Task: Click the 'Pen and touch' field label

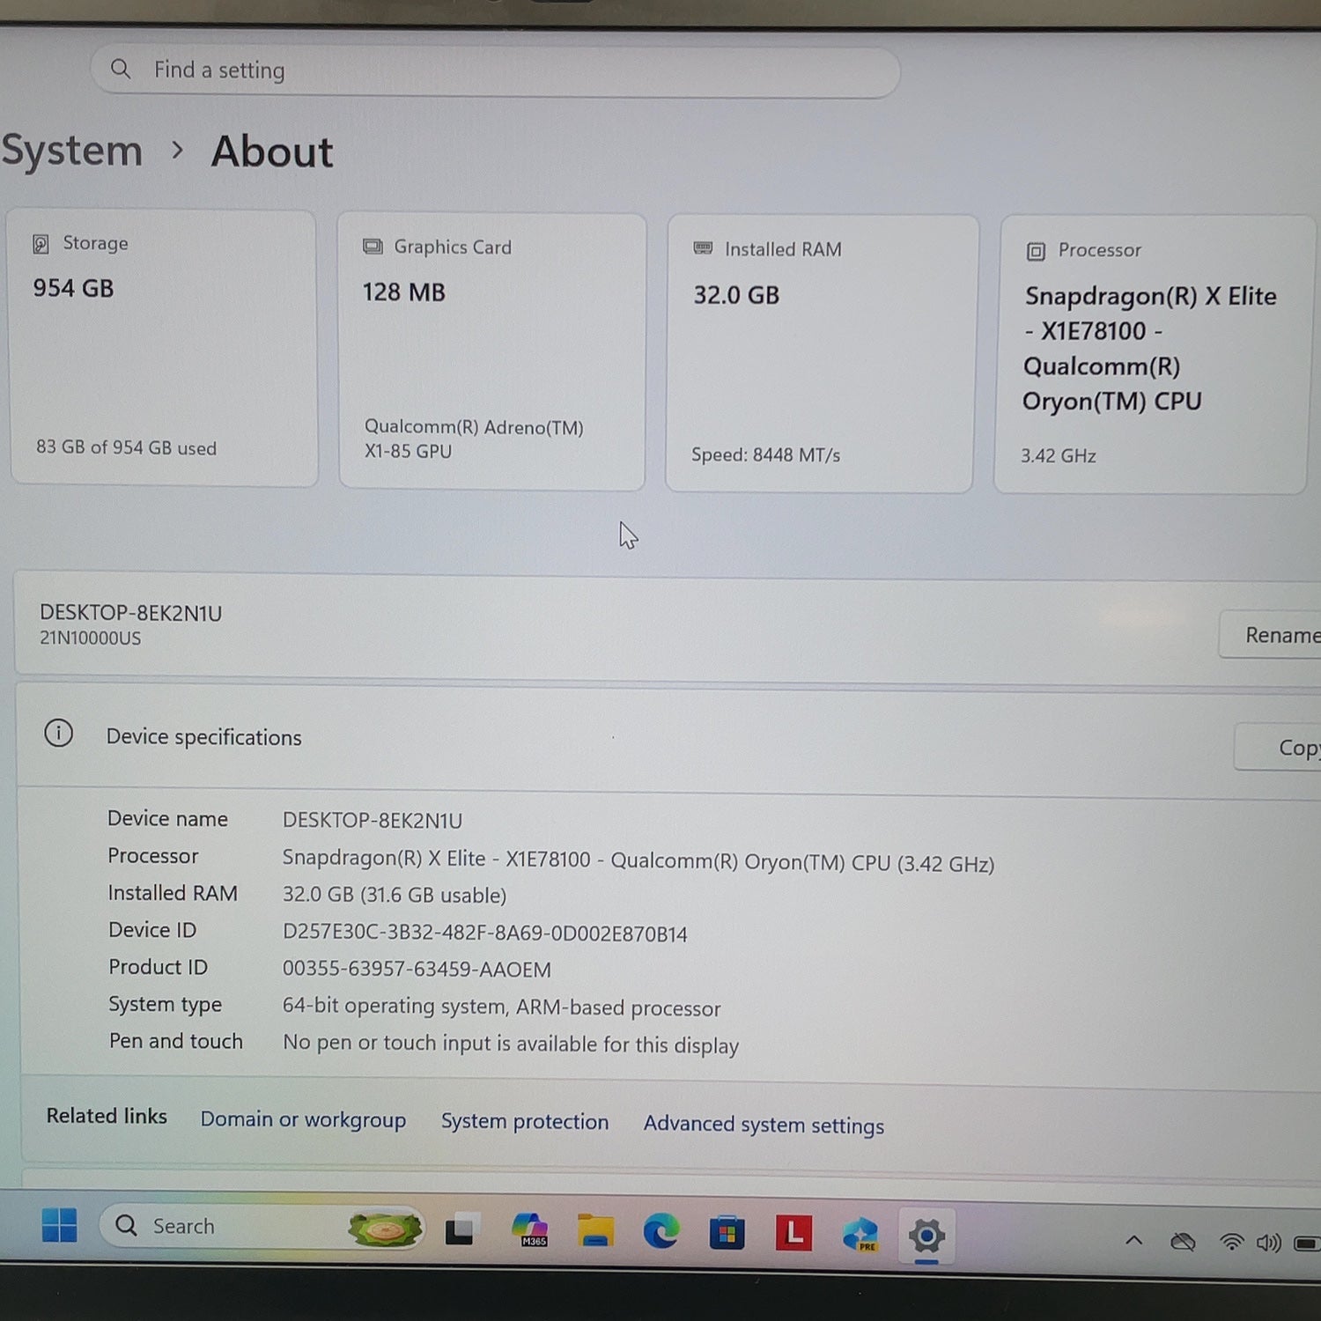Action: click(175, 1041)
